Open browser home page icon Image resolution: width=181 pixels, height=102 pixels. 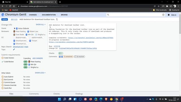pos(14,6)
